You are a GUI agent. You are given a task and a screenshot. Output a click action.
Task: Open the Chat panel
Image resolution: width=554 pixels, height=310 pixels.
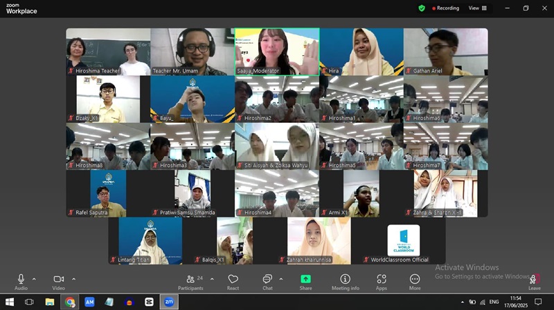pos(267,282)
